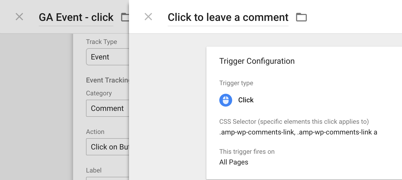Open the Track Type dropdown showing Event

click(107, 57)
